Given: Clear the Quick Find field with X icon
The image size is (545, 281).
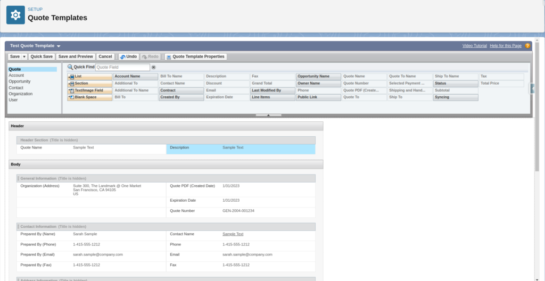Looking at the screenshot, I should coord(154,68).
